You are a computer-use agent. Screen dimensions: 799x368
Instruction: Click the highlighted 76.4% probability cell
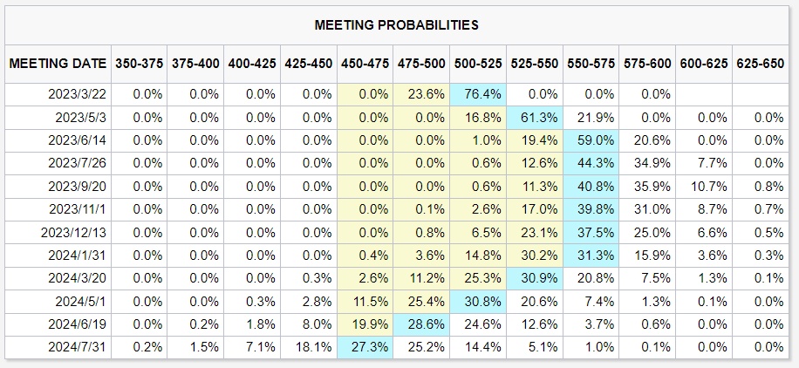click(478, 94)
